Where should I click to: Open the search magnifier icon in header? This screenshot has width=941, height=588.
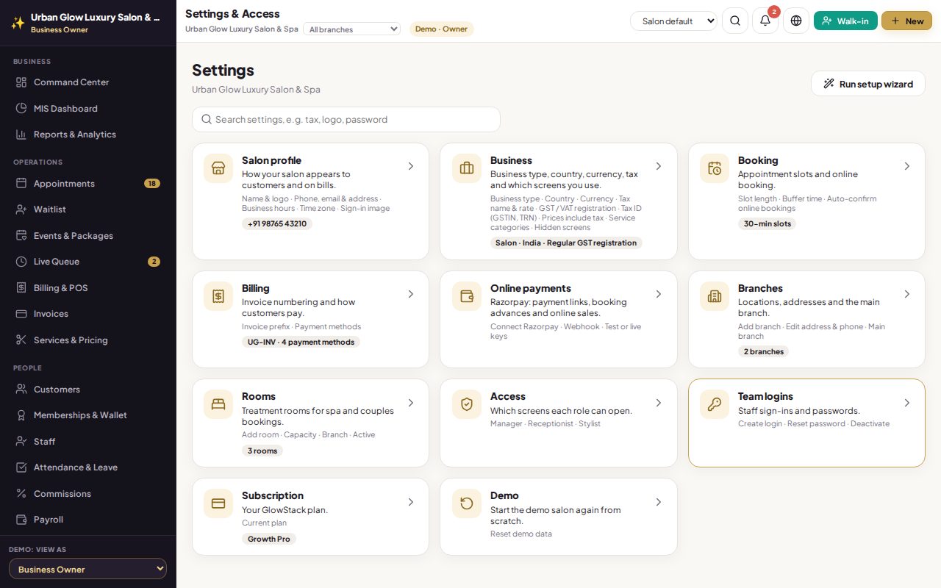pyautogui.click(x=735, y=21)
